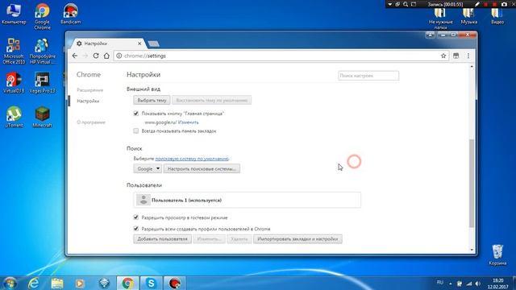Toggle Разрешить всем создавать профили пользователей
516x290 pixels.
coord(136,229)
